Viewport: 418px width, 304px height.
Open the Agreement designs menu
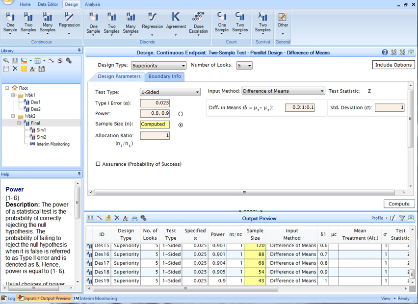coord(176,24)
